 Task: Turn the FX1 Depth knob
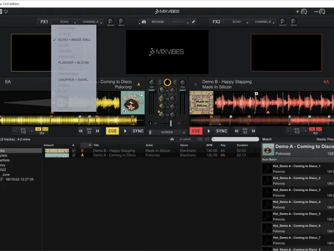coord(121,21)
